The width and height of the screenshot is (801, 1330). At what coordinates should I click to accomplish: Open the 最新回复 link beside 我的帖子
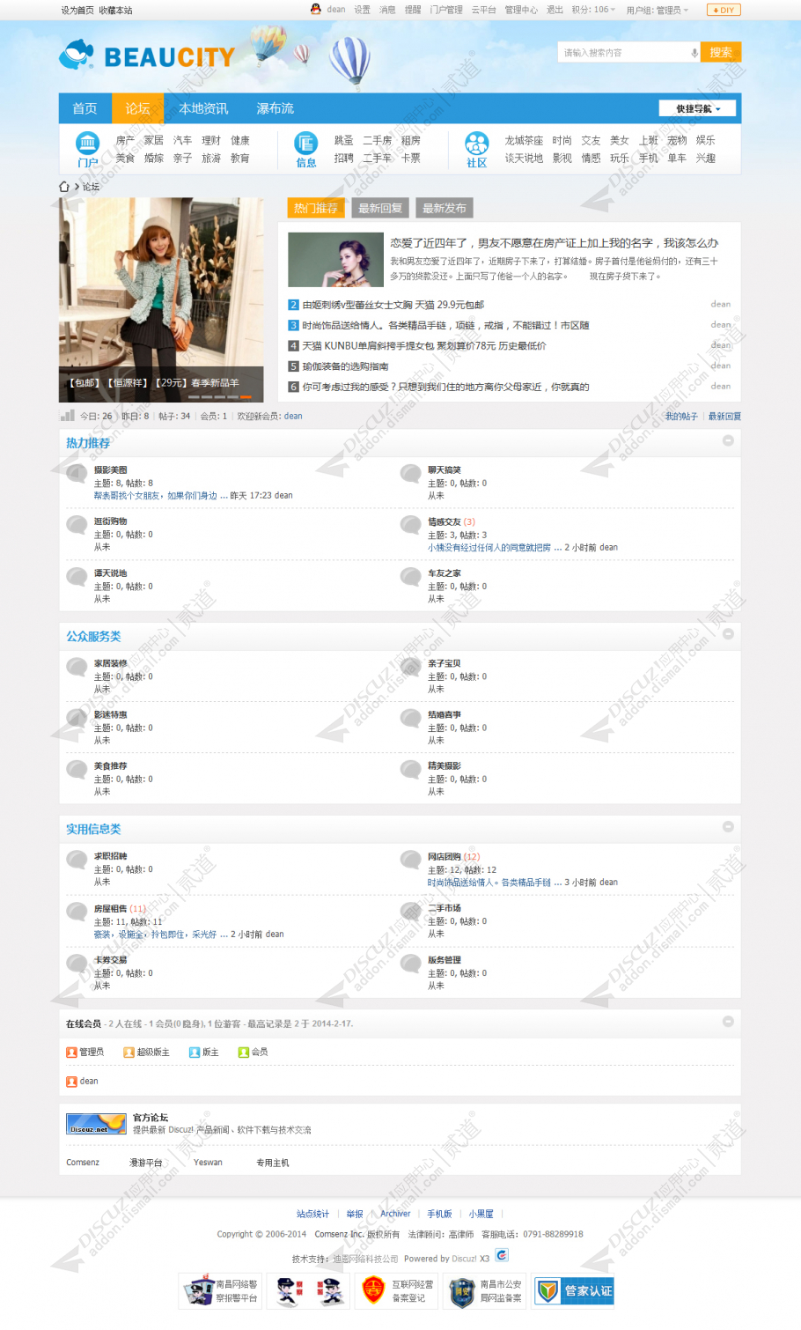724,417
